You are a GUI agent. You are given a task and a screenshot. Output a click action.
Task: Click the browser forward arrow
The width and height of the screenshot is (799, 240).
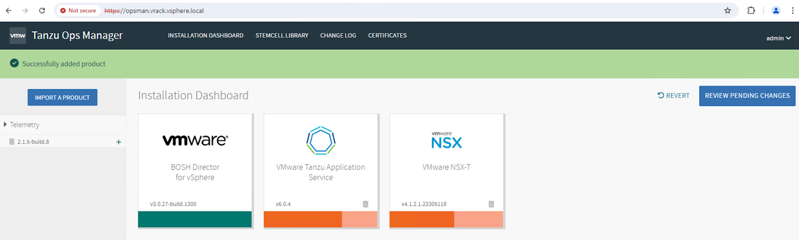pos(25,10)
